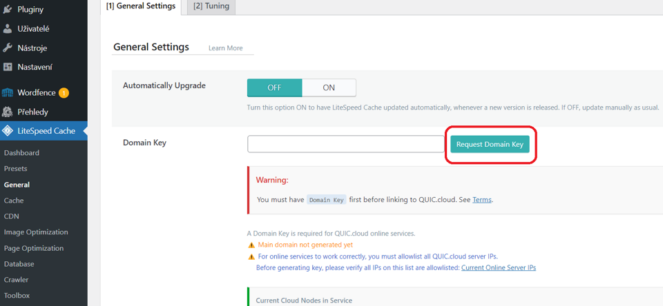Image resolution: width=663 pixels, height=306 pixels.
Task: Click 'Current Cloud Nodes in Service' text
Action: pyautogui.click(x=304, y=300)
